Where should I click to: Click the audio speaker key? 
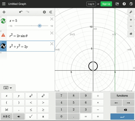coord(19,116)
